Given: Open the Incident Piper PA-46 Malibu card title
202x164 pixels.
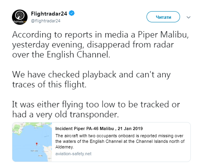Looking at the screenshot, I should pyautogui.click(x=99, y=128).
